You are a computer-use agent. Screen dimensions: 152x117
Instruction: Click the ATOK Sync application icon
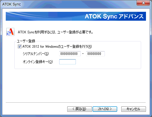(x=10, y=32)
